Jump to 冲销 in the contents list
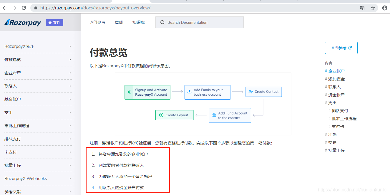The image size is (390, 195). point(332,135)
